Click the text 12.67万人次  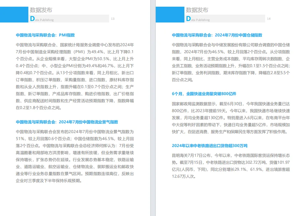[183, 177]
